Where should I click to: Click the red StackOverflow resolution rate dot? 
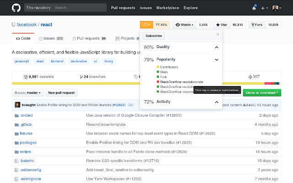coord(157,82)
